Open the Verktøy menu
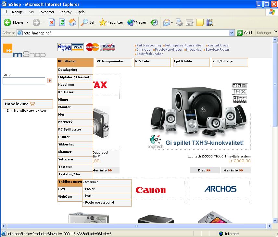The image size is (278, 237). 65,12
